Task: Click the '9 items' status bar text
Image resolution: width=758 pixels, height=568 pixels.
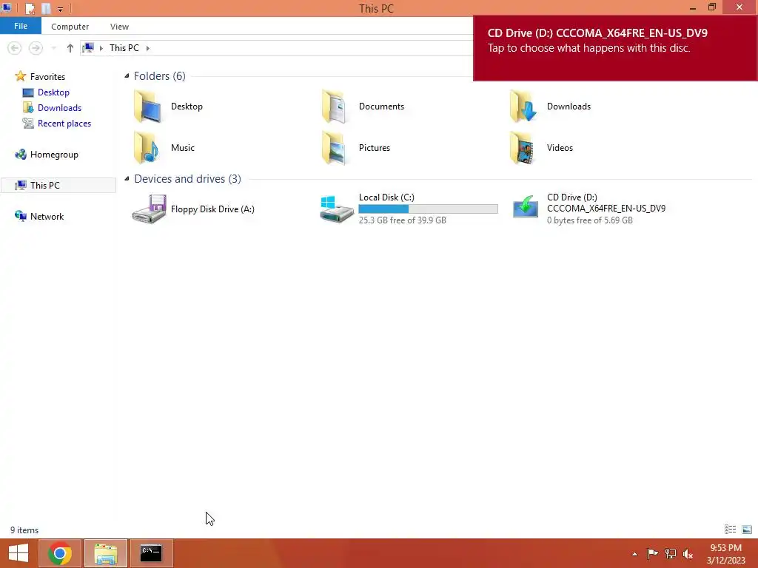Action: click(24, 530)
